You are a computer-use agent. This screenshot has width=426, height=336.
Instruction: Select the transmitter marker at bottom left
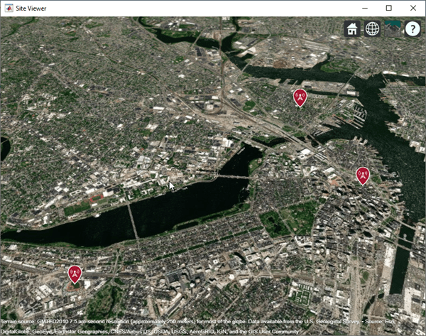pyautogui.click(x=75, y=274)
